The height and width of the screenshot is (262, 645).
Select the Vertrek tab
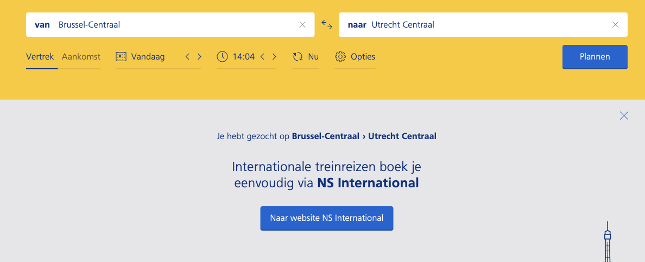pos(40,57)
